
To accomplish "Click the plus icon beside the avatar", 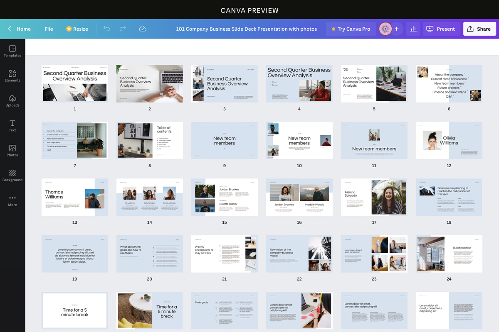I will [x=397, y=29].
